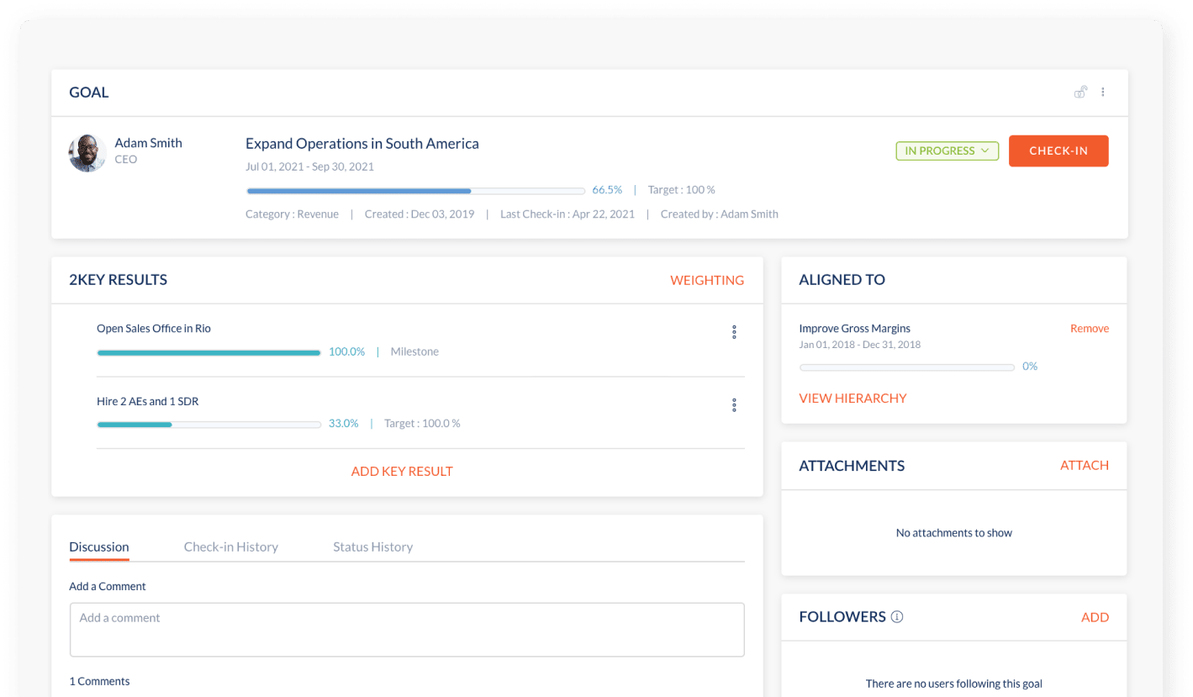The height and width of the screenshot is (697, 1193).
Task: Click the lock icon in Goal header
Action: [1080, 92]
